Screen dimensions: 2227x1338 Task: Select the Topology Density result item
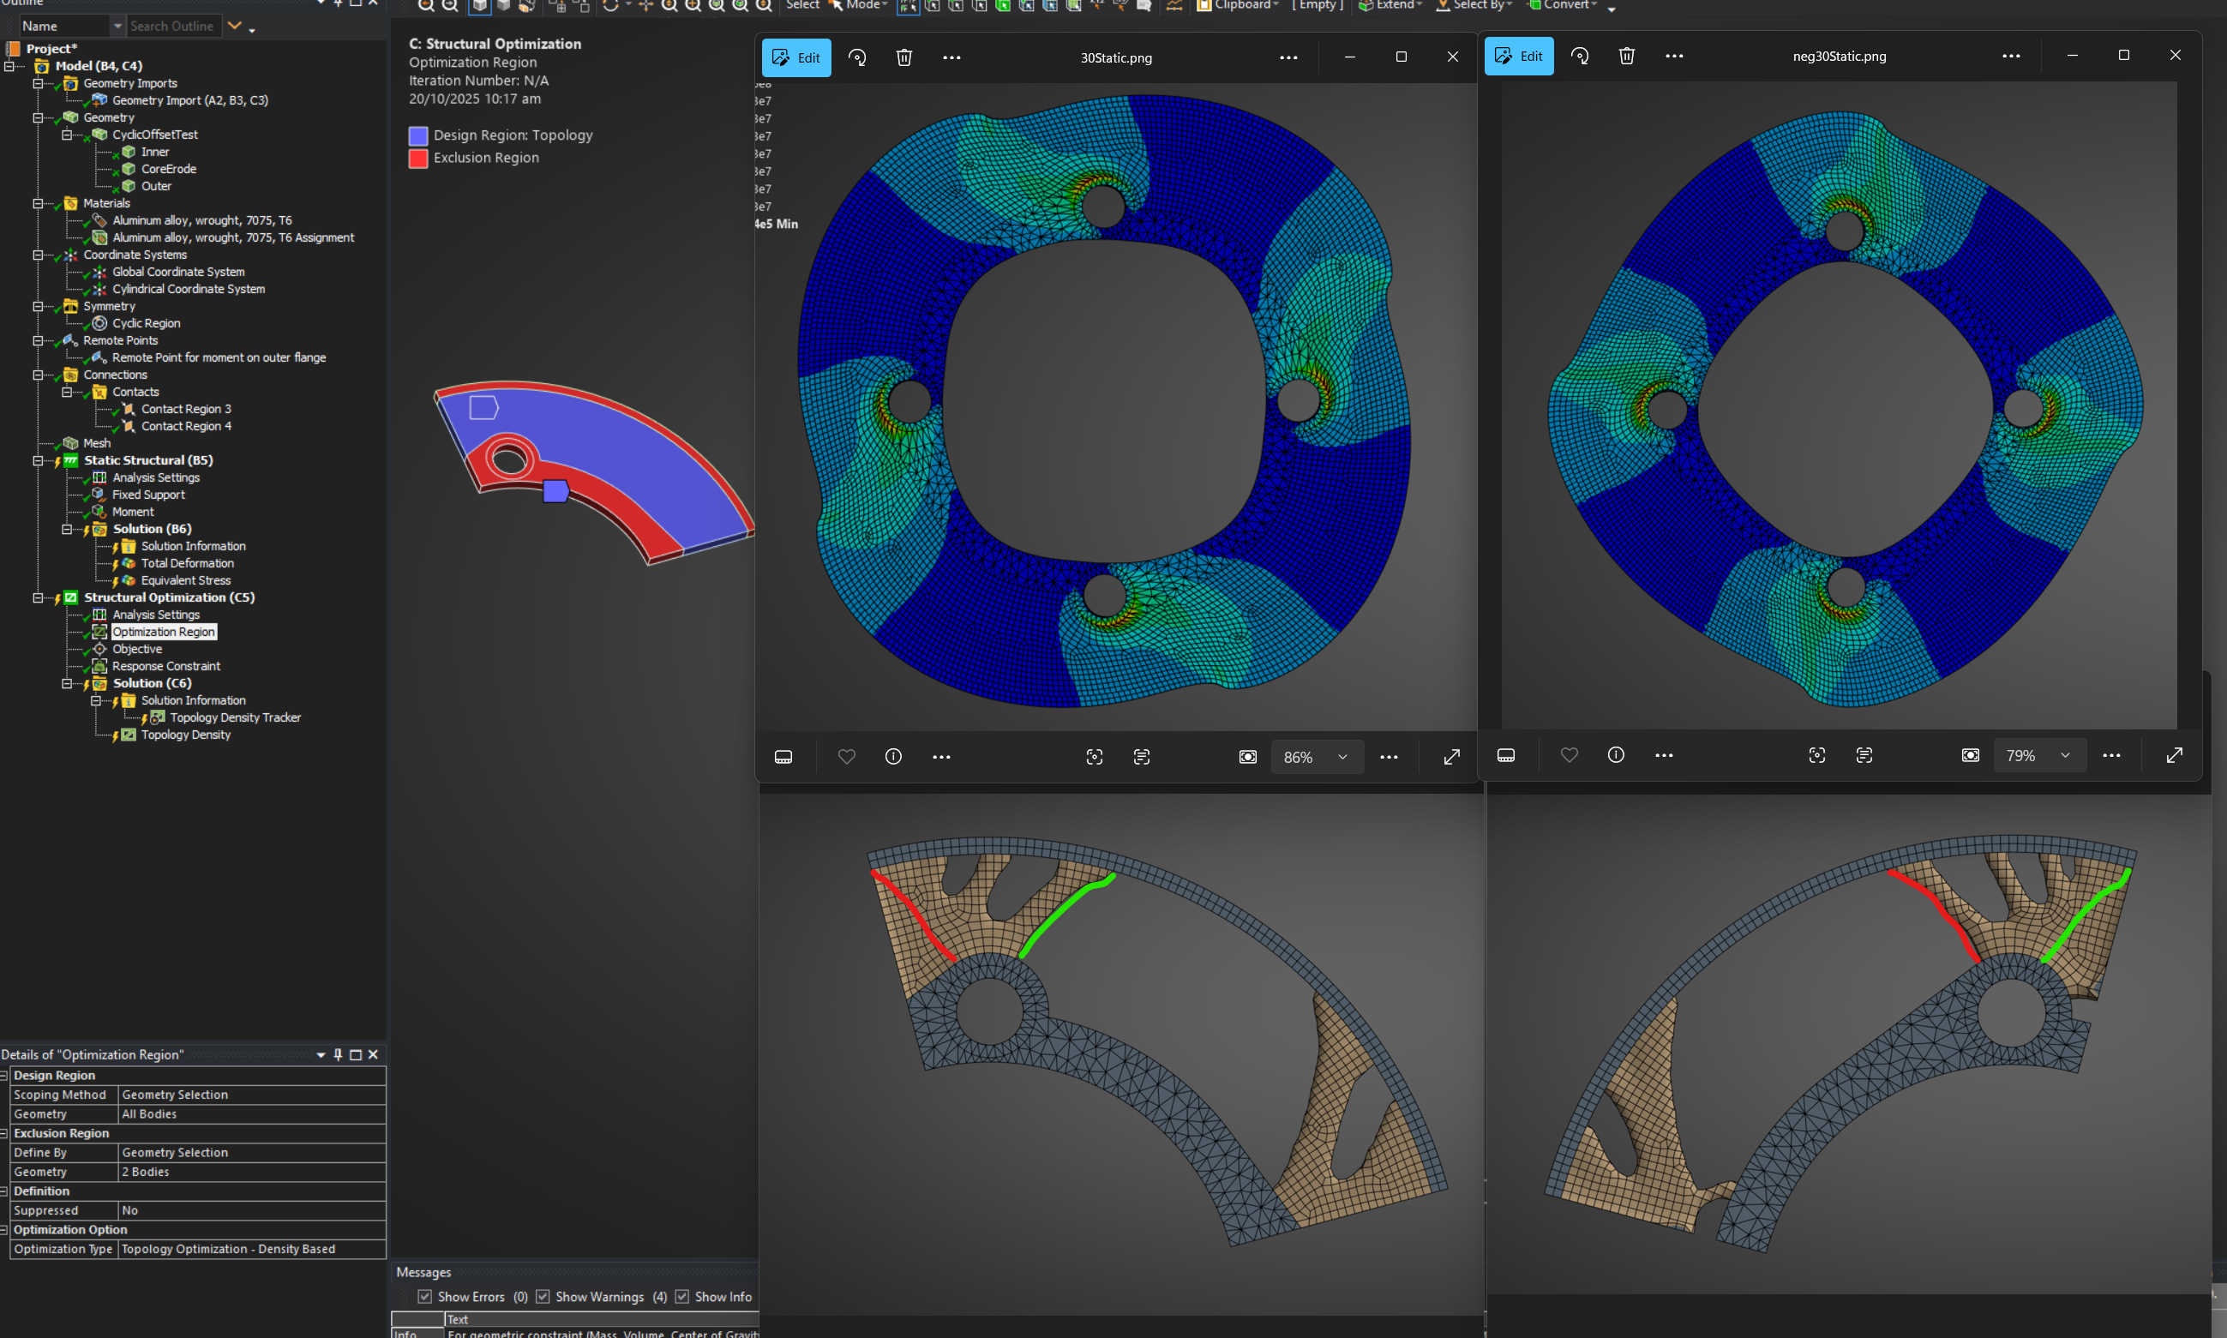coord(185,735)
